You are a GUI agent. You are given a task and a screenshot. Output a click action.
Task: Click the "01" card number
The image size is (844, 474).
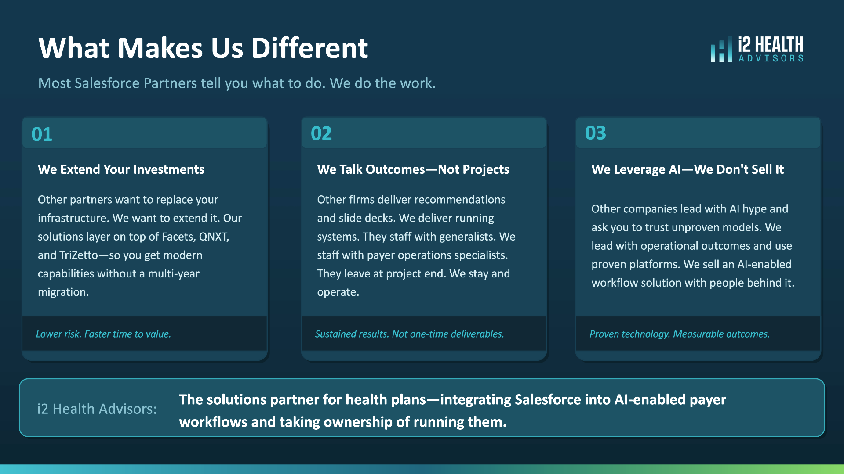click(x=42, y=134)
